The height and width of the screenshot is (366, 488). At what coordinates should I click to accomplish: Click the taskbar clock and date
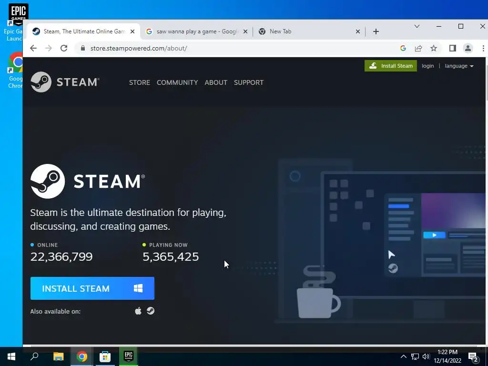pyautogui.click(x=447, y=356)
